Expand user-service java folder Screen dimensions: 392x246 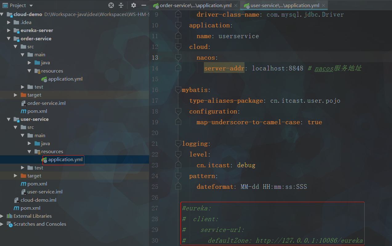pyautogui.click(x=29, y=144)
